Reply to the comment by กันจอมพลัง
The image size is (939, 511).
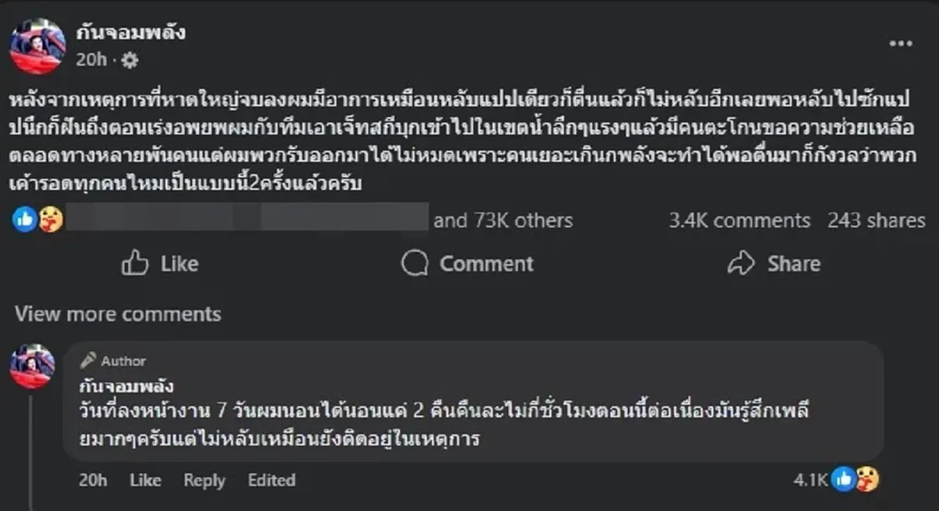[x=203, y=481]
